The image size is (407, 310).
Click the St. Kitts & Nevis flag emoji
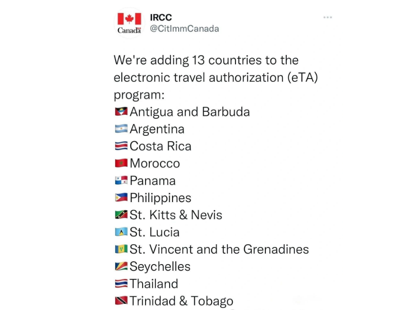coord(121,214)
